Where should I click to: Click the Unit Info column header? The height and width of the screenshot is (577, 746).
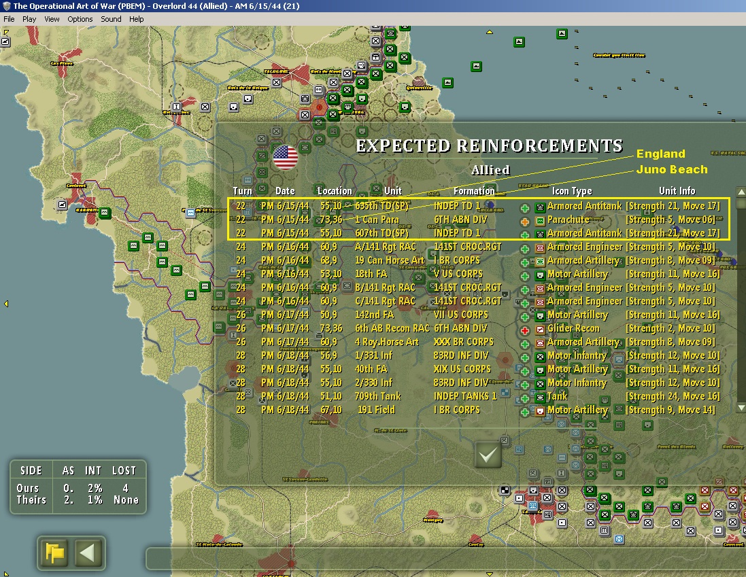(677, 191)
